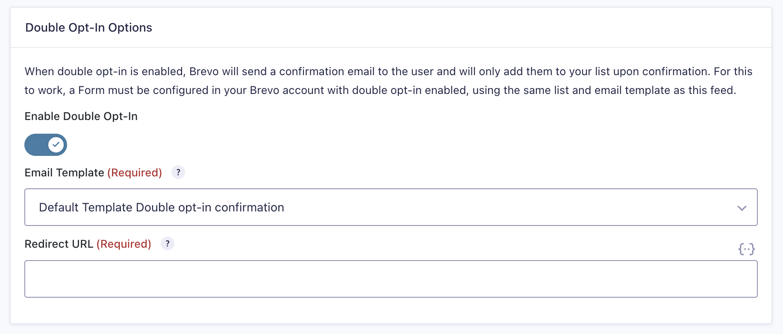Click the red Required text beside Redirect URL

124,244
